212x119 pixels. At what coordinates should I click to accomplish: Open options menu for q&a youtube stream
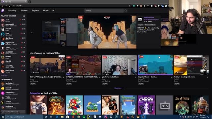pos(135,77)
